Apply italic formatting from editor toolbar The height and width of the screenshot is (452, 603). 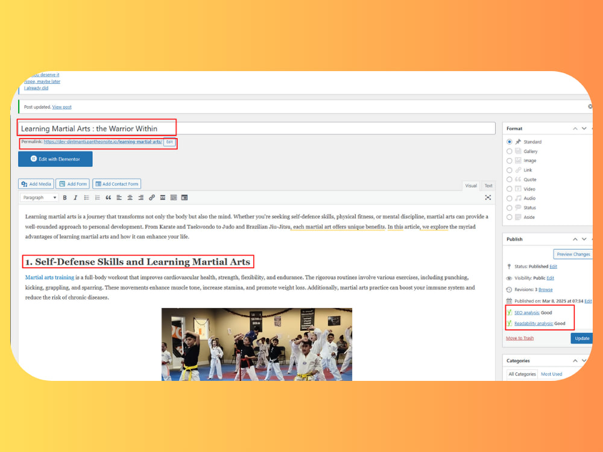(x=75, y=198)
